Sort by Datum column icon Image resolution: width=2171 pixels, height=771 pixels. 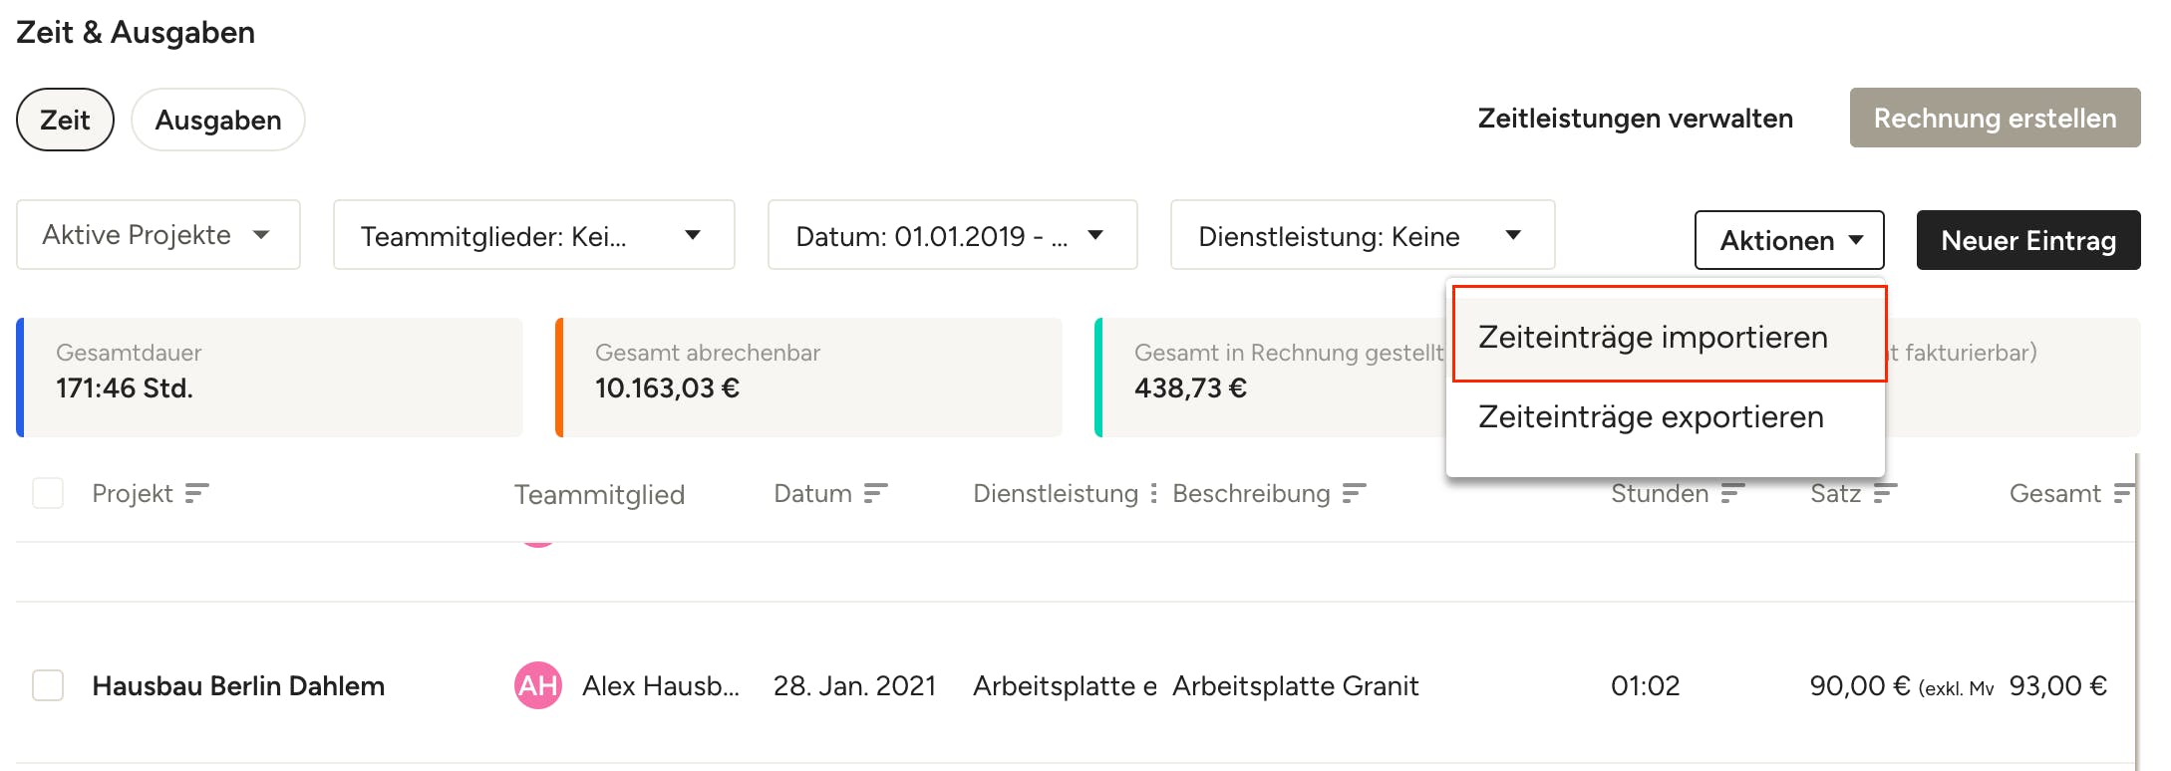point(875,493)
